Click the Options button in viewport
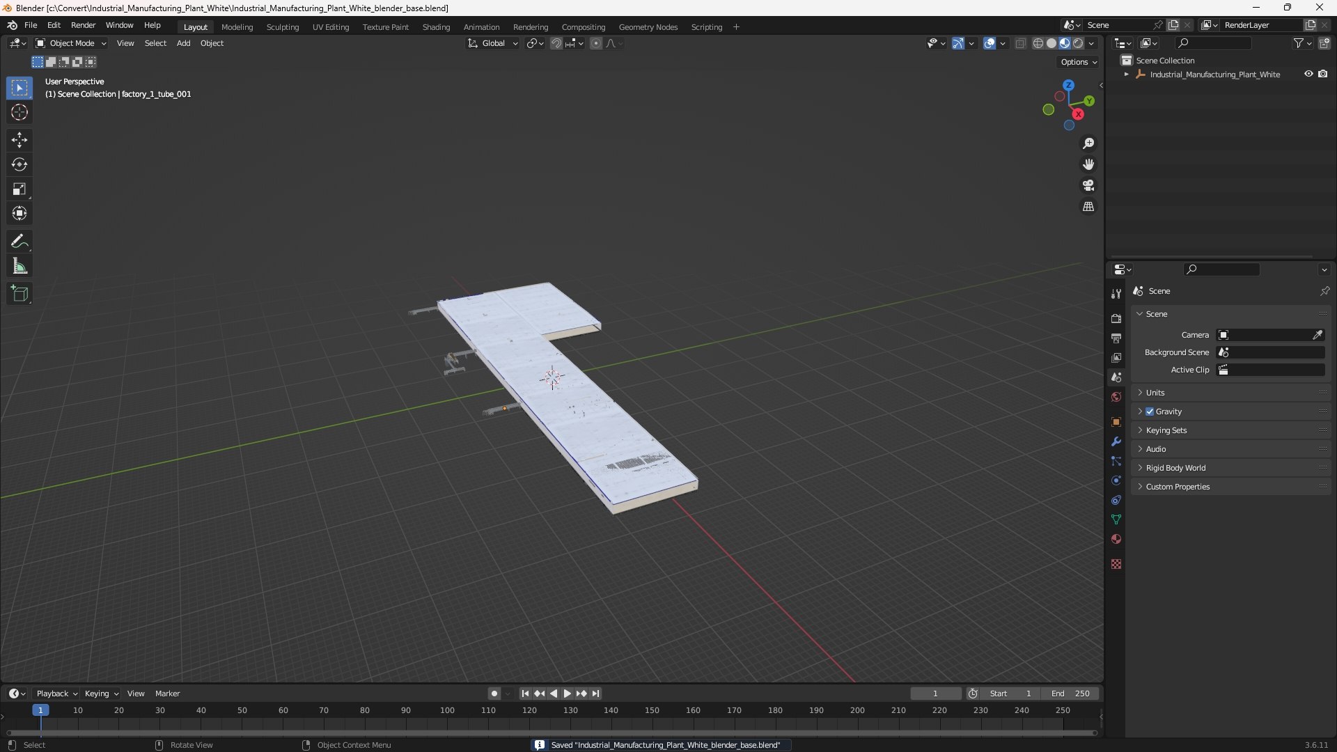The width and height of the screenshot is (1337, 752). 1079,62
